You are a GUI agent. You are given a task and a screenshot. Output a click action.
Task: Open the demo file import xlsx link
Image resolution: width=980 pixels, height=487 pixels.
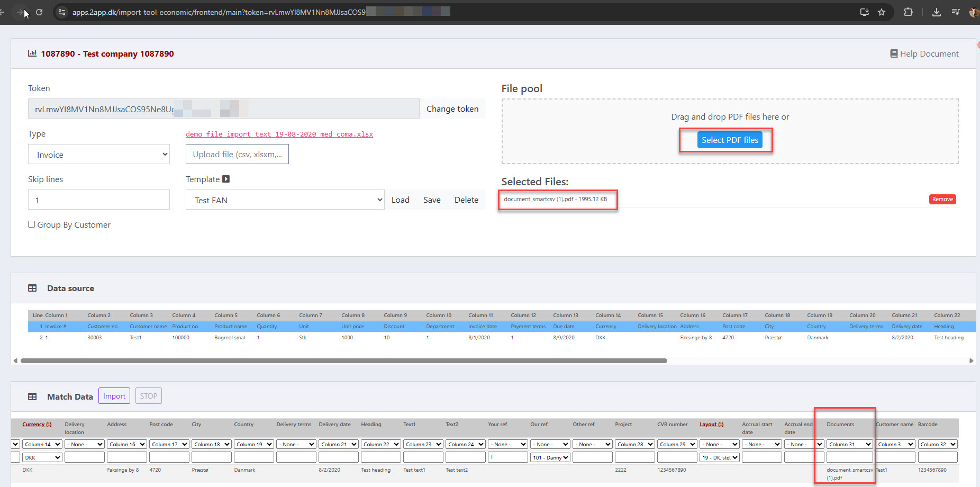click(279, 134)
